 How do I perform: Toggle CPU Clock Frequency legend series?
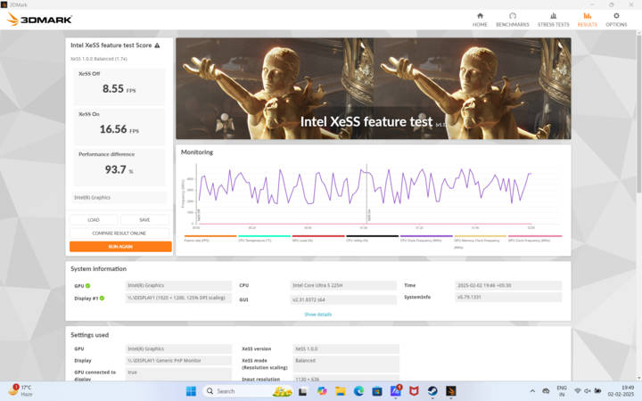pos(426,238)
